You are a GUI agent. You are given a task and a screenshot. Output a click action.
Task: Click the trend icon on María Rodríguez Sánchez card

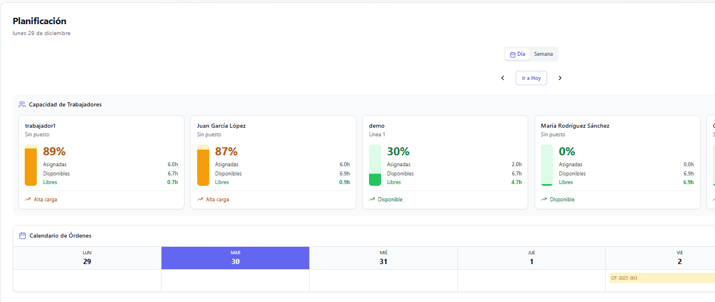tap(544, 200)
